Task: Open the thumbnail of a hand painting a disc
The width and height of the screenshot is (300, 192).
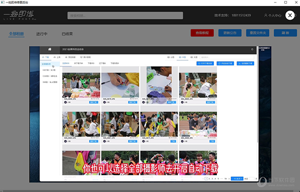Action: 120,85
